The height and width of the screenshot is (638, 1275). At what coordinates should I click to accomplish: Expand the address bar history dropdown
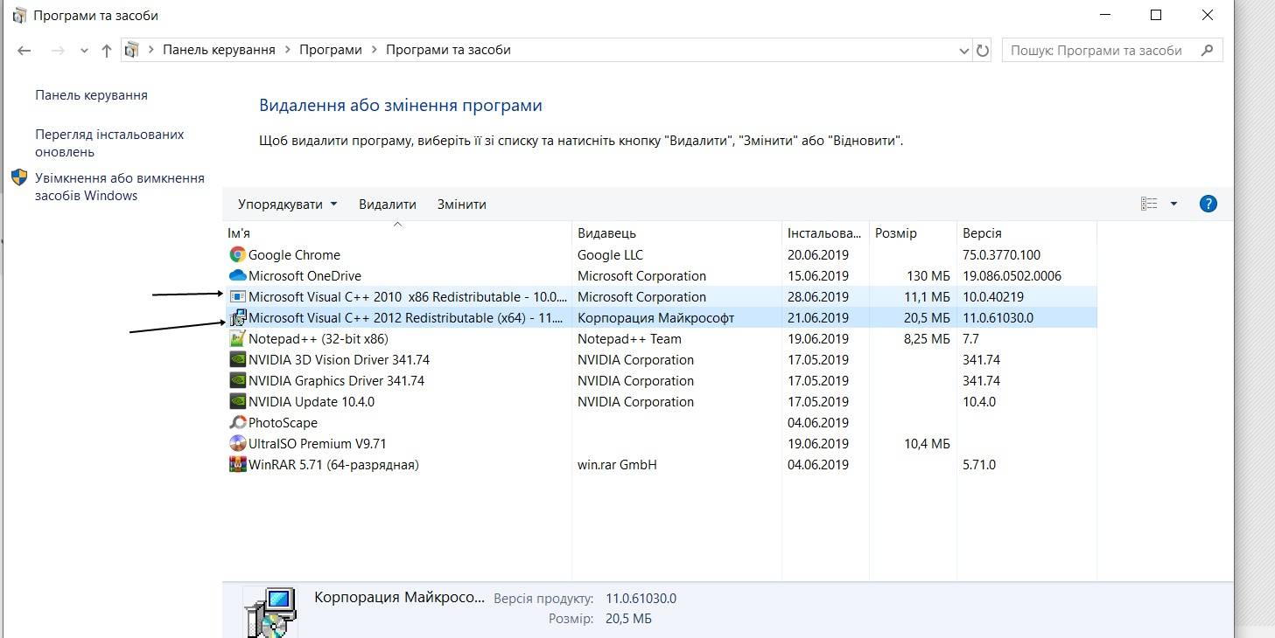pos(965,51)
